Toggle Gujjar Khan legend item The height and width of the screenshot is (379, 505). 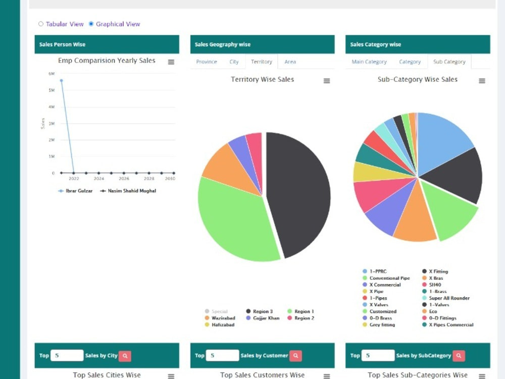[263, 318]
